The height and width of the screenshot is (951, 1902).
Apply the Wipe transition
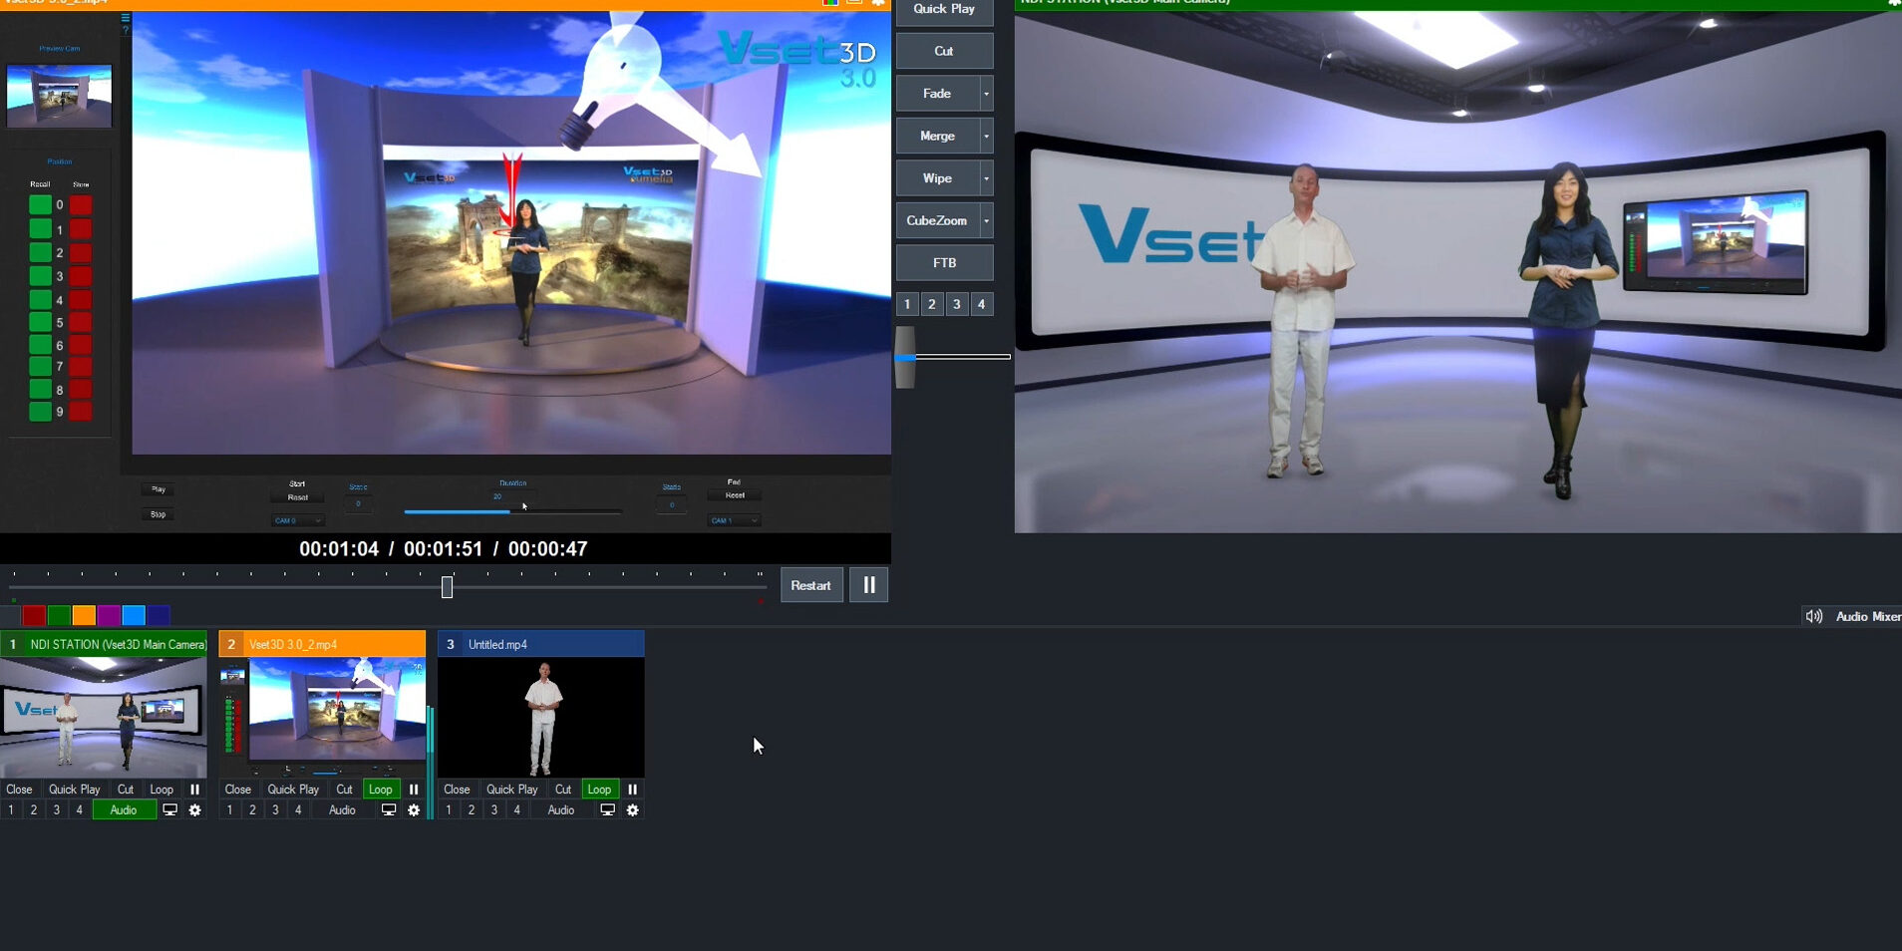(x=937, y=178)
